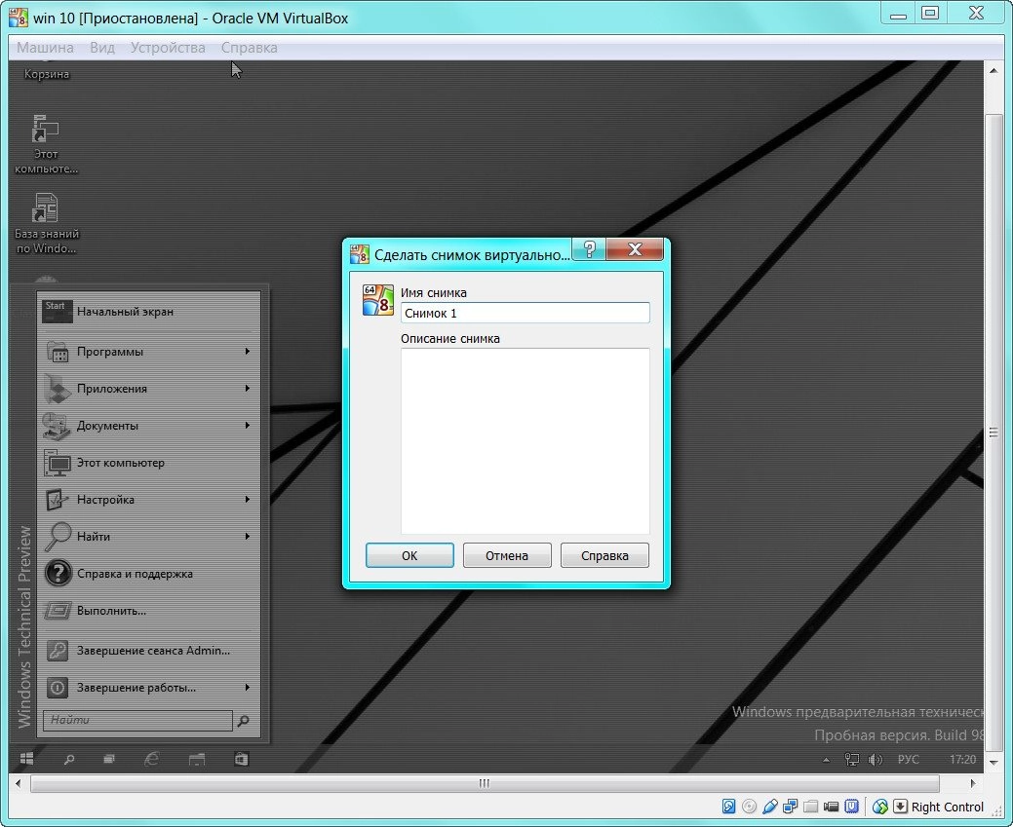Click the Корзина desktop icon

pyautogui.click(x=47, y=69)
